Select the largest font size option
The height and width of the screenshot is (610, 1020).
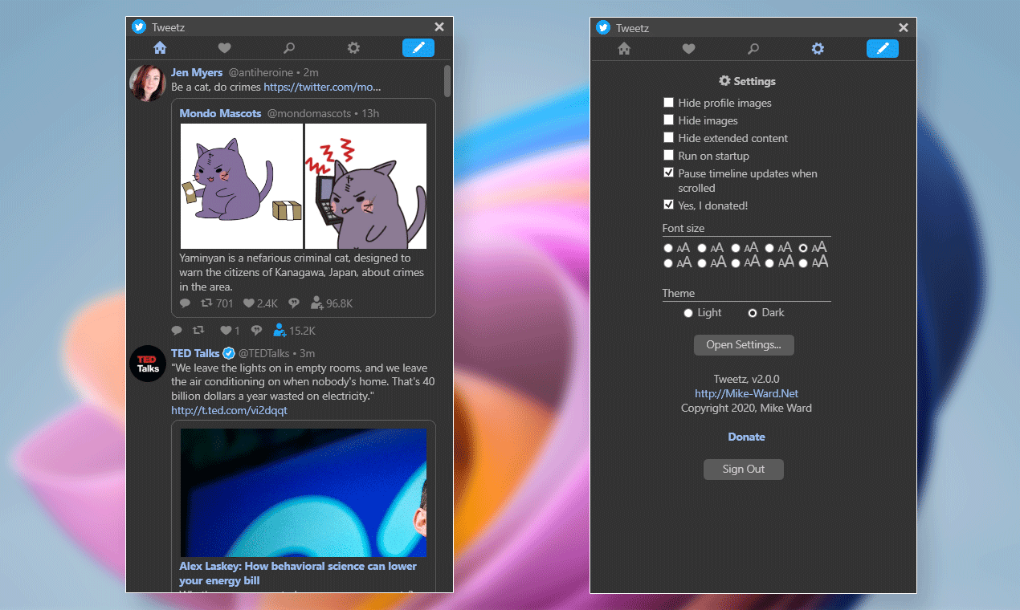click(803, 262)
